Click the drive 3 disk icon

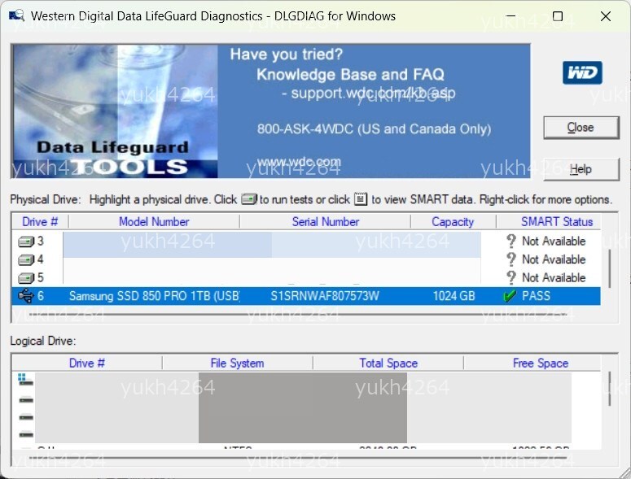[26, 242]
